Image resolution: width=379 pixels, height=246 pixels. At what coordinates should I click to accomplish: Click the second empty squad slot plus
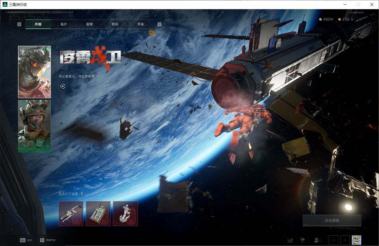pyautogui.click(x=345, y=240)
